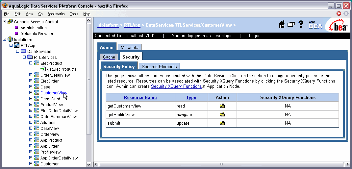Click the Ask BEA logo

pyautogui.click(x=315, y=25)
